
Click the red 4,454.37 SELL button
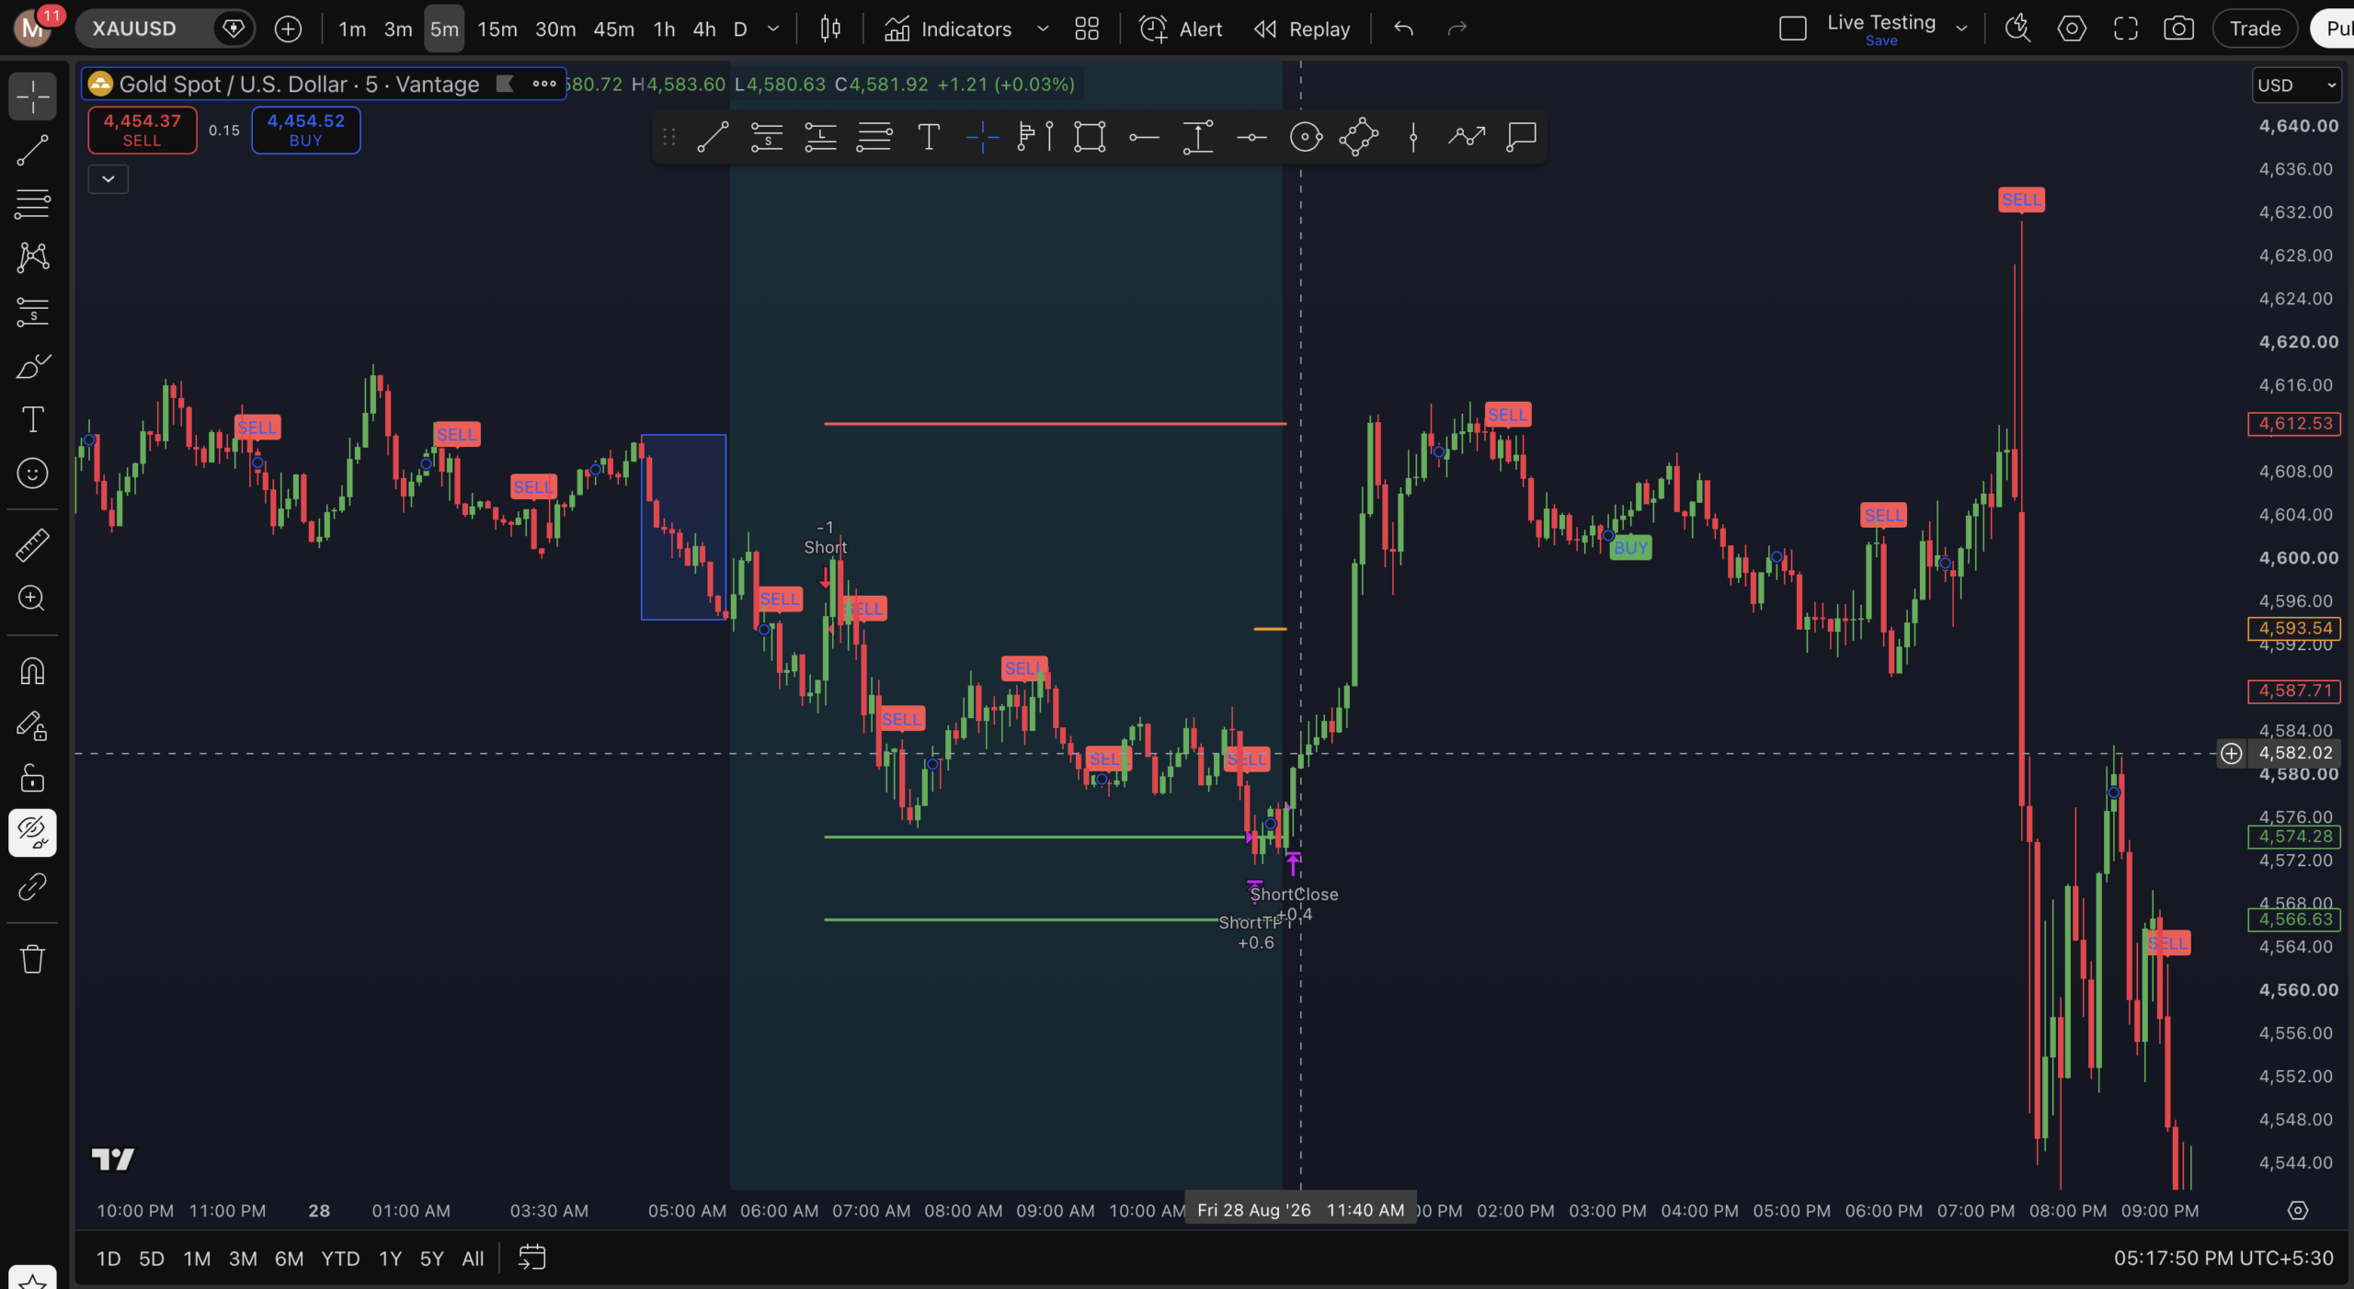coord(142,130)
